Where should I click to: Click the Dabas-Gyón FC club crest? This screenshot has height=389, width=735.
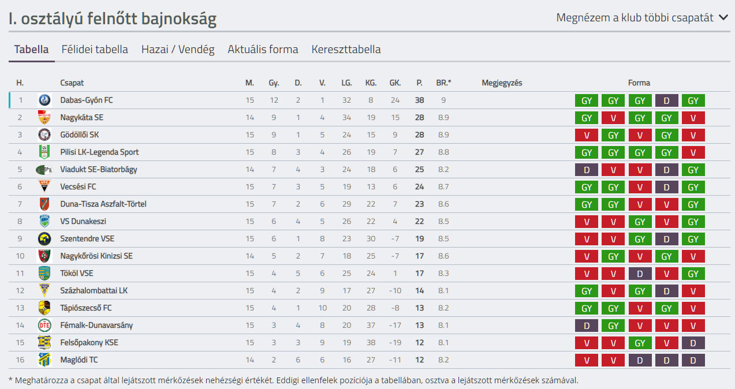point(44,100)
